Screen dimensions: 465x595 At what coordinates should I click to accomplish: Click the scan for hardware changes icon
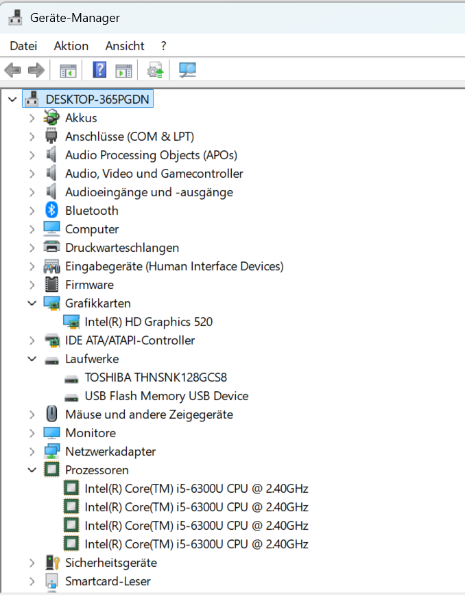tap(187, 70)
